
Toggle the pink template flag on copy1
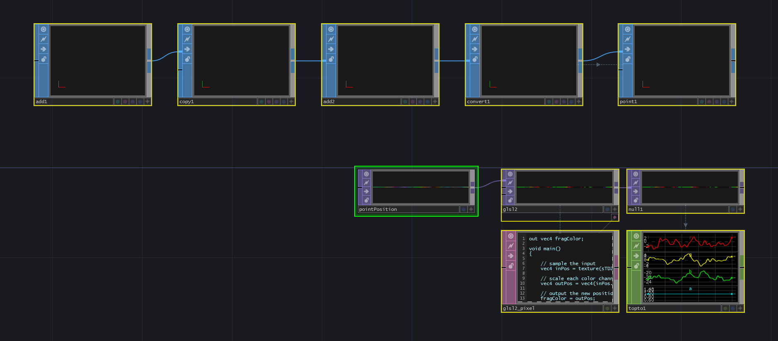click(269, 102)
